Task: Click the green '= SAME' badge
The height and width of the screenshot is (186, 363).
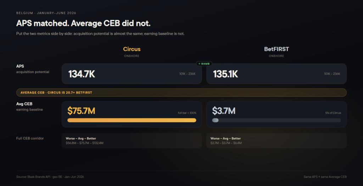Action: (x=204, y=64)
